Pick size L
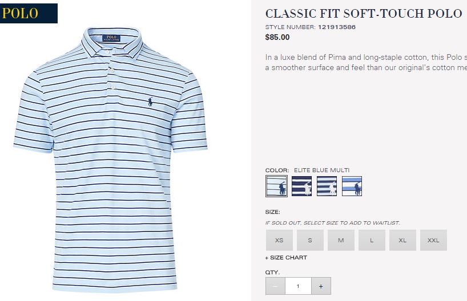The height and width of the screenshot is (301, 467). 372,240
